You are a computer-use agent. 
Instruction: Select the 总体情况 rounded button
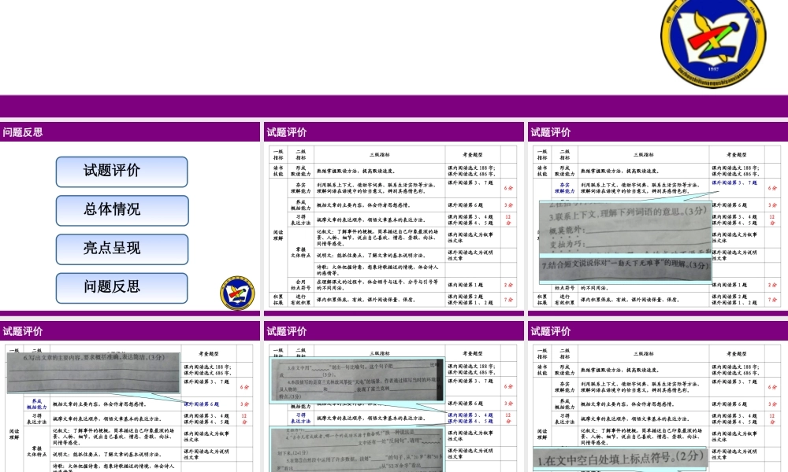[121, 210]
